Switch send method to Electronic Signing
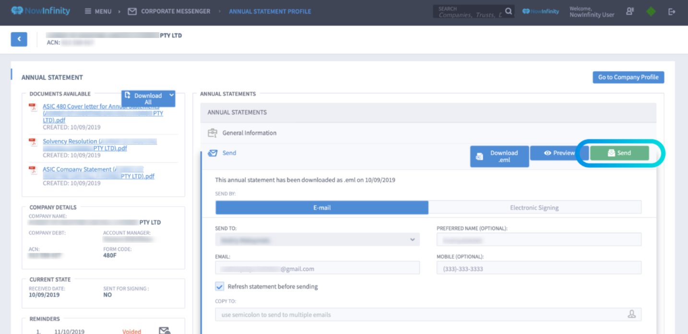The height and width of the screenshot is (334, 688). (x=534, y=207)
